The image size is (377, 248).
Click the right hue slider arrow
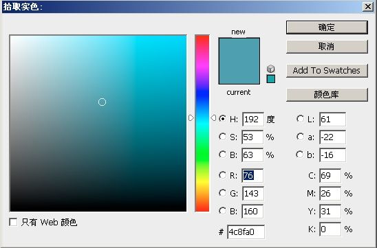pyautogui.click(x=213, y=118)
